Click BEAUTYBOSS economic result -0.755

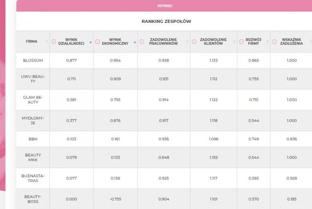pos(116,199)
